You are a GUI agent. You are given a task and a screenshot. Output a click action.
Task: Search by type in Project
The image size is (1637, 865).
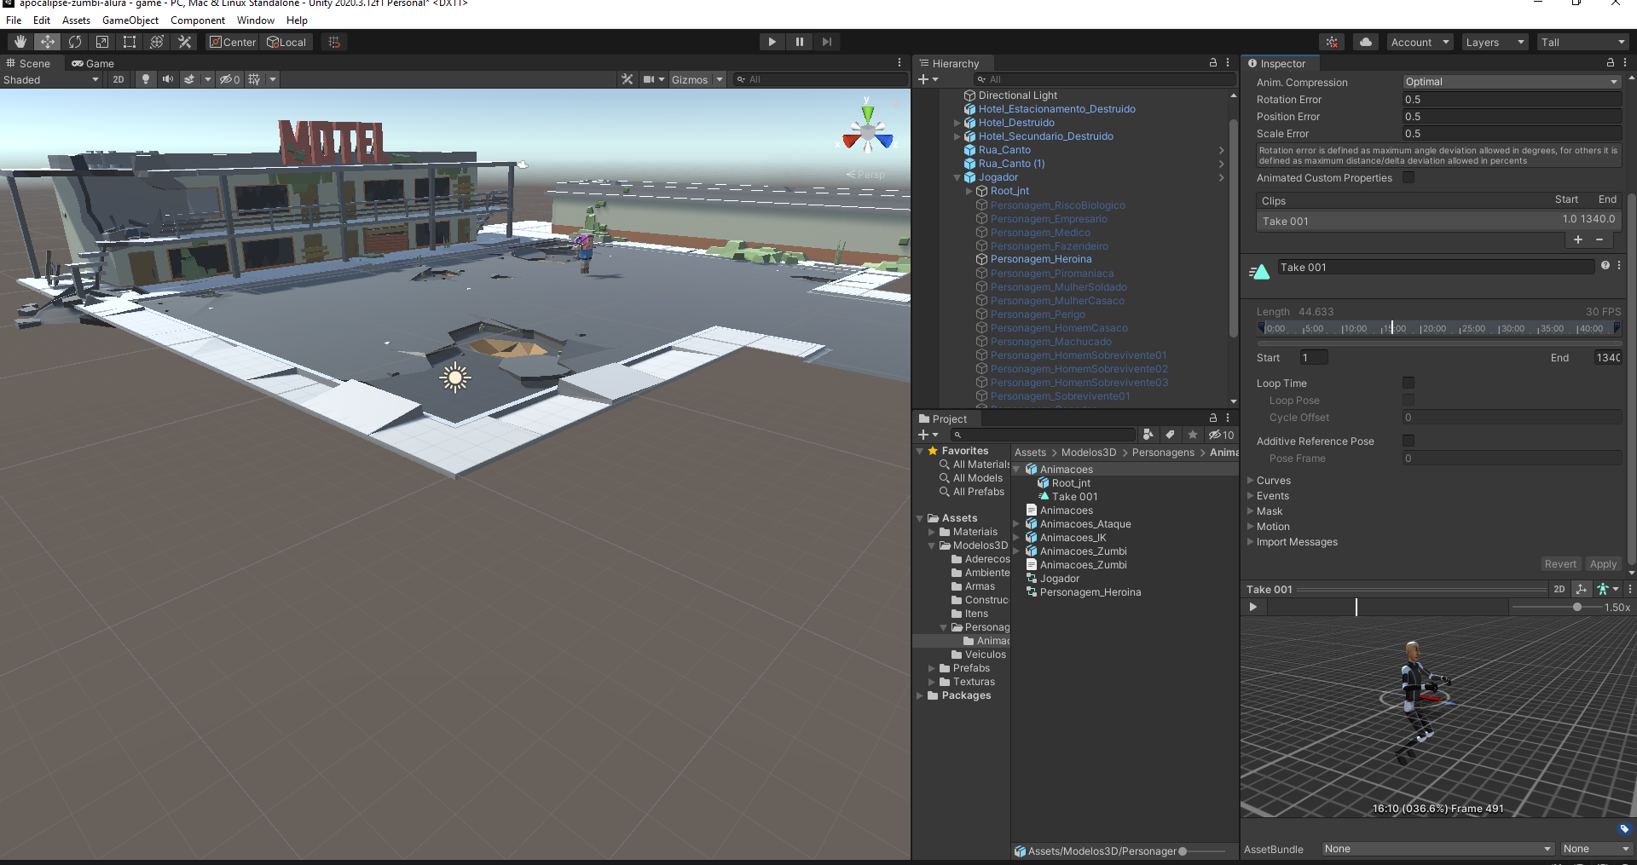(1148, 435)
